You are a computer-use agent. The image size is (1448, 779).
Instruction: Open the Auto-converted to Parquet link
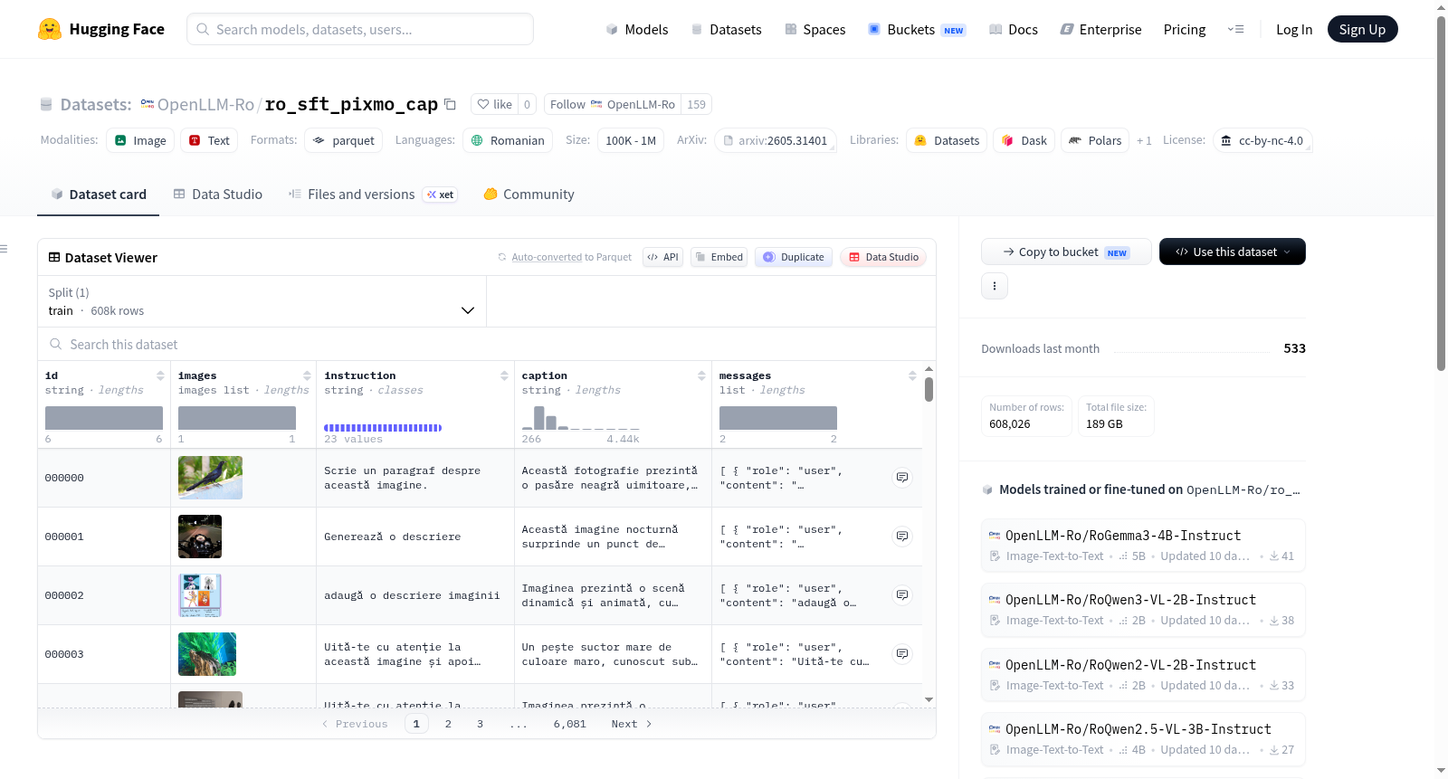[571, 257]
